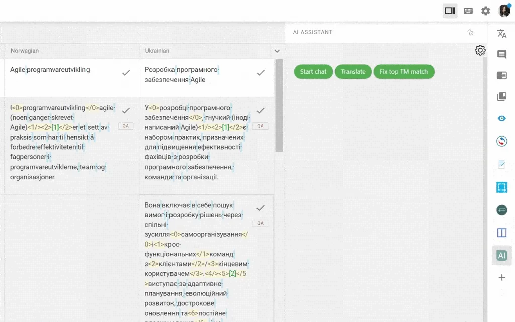
Task: Open the user profile avatar
Action: [x=504, y=10]
